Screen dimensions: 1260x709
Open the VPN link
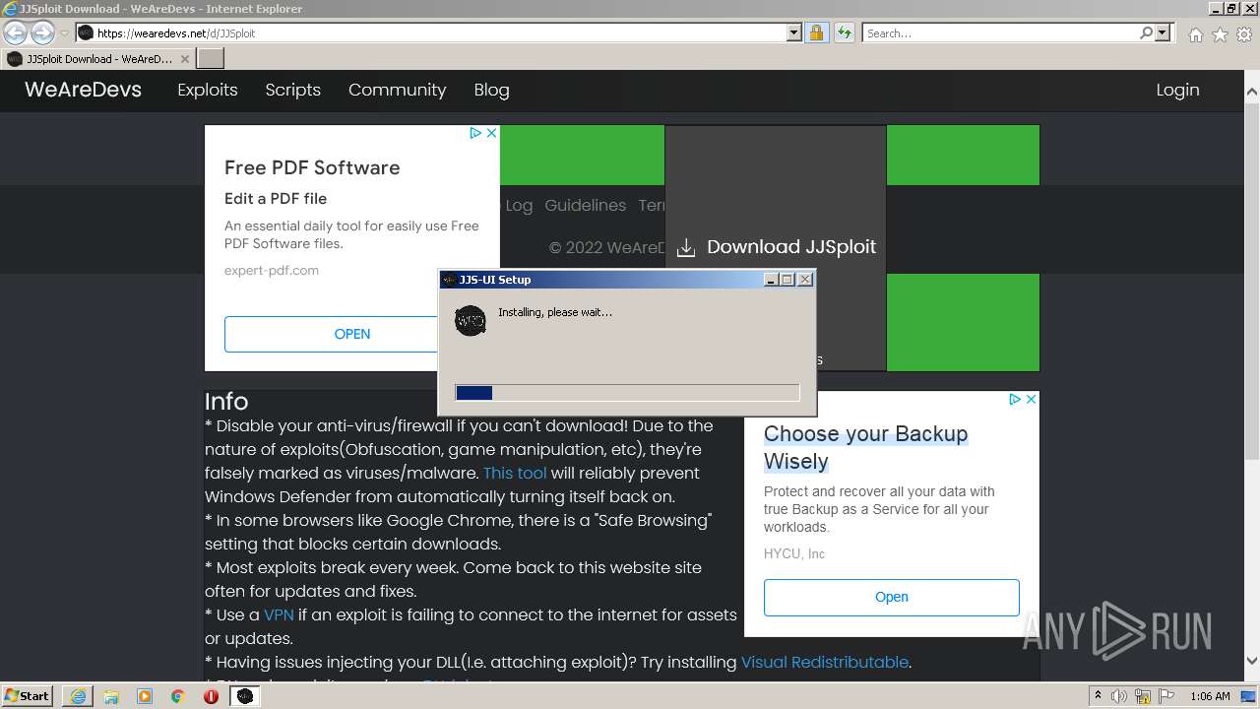279,614
